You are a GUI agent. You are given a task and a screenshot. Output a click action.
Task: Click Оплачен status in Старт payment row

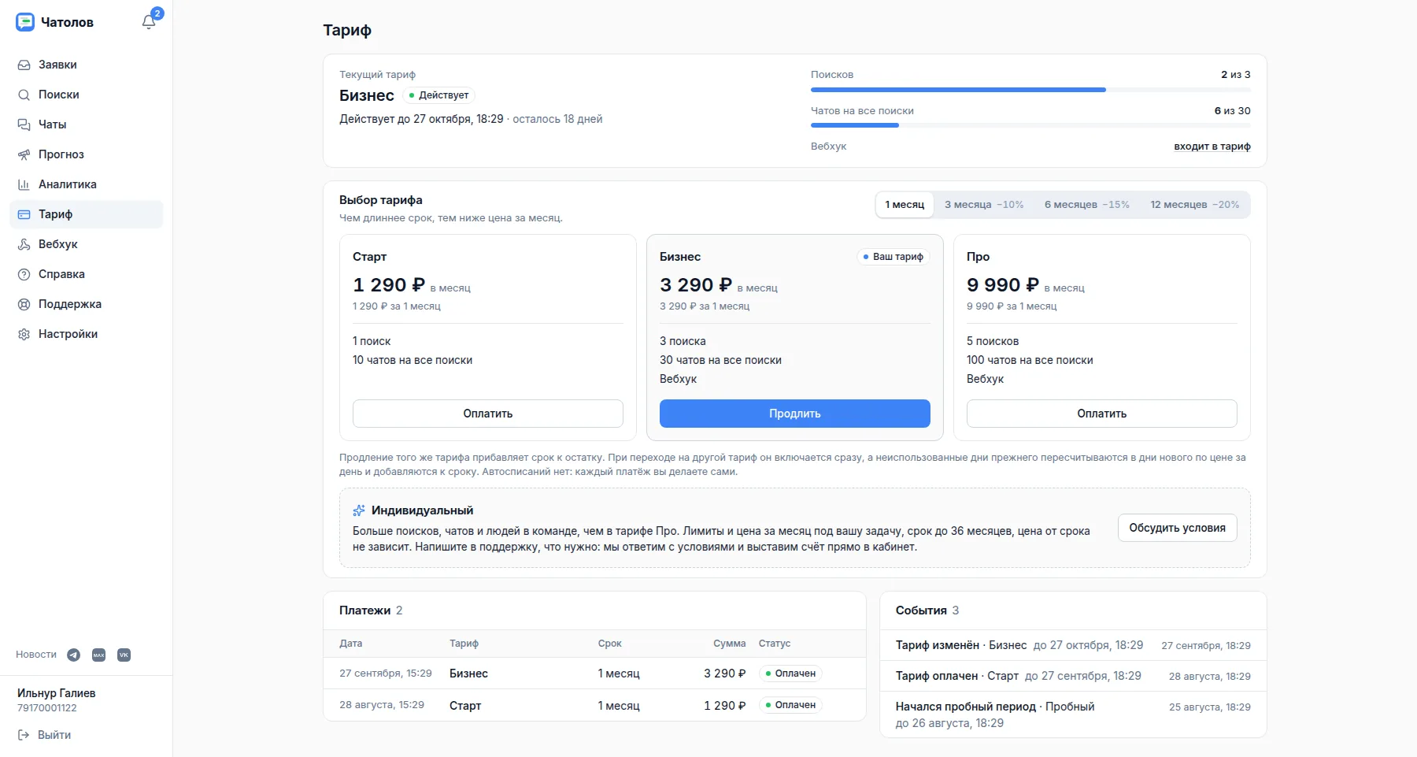coord(790,705)
